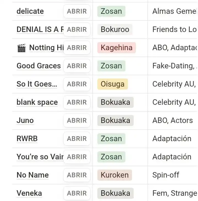
Task: Click ABRIR in the Veneka row
Action: coord(77,193)
